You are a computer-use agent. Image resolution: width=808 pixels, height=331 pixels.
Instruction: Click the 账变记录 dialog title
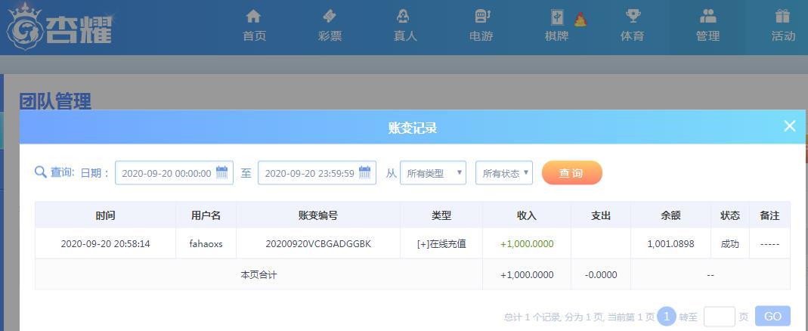pos(413,128)
